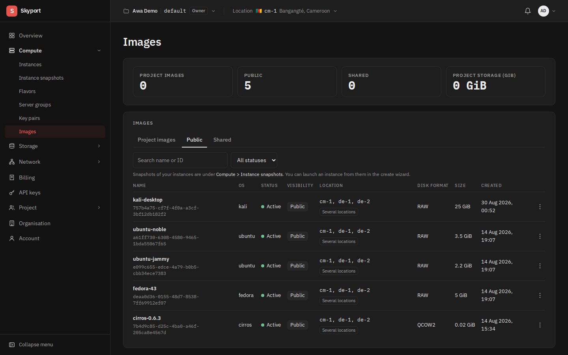This screenshot has width=568, height=355.
Task: Open actions menu for cirros-0.6.3 image
Action: pos(540,325)
